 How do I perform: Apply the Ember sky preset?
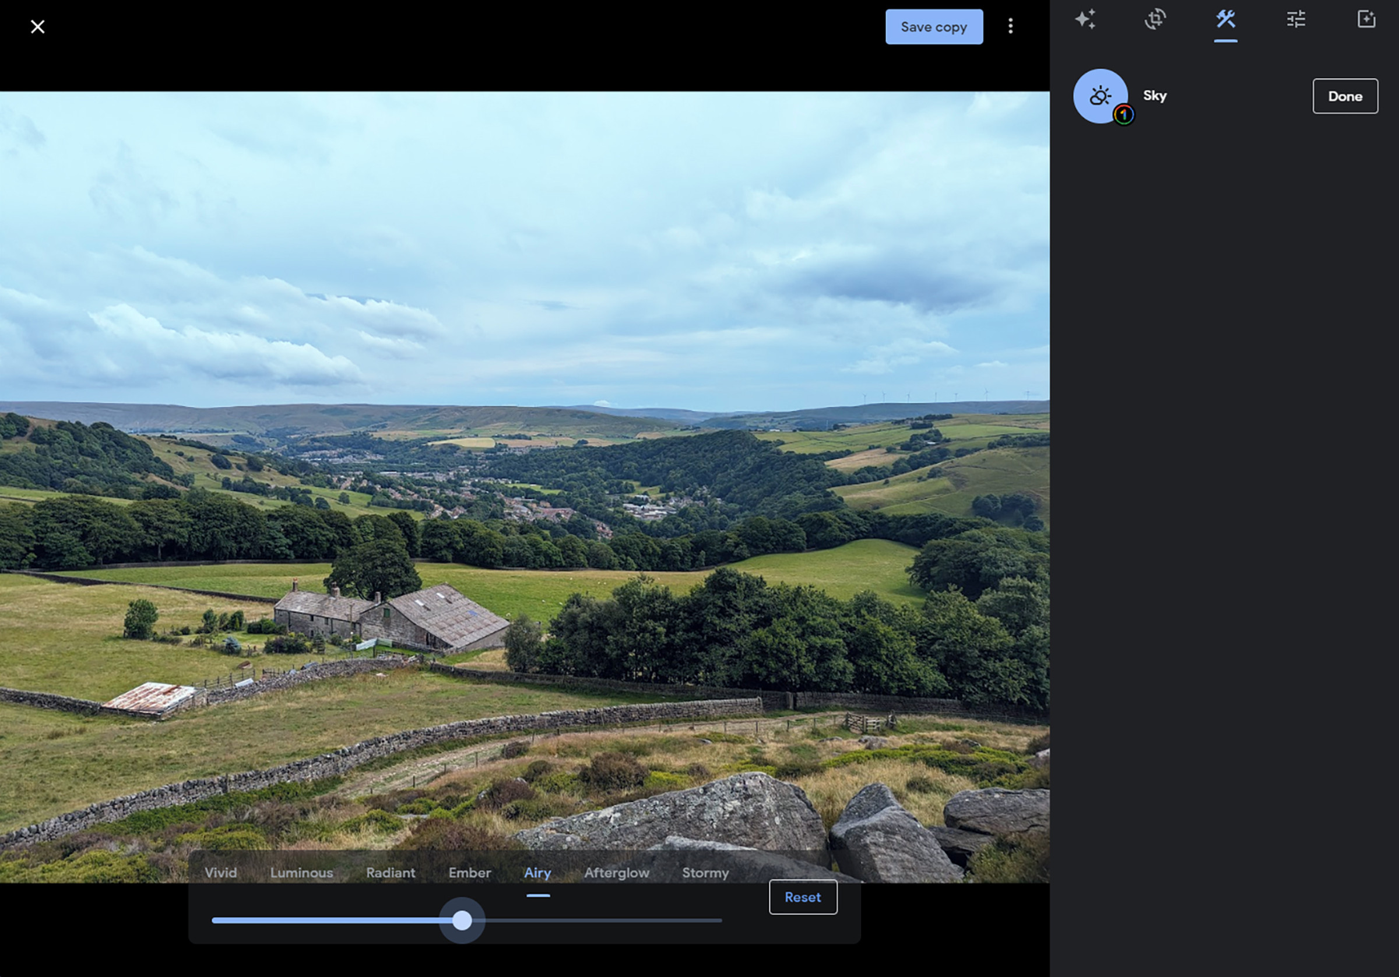point(469,873)
